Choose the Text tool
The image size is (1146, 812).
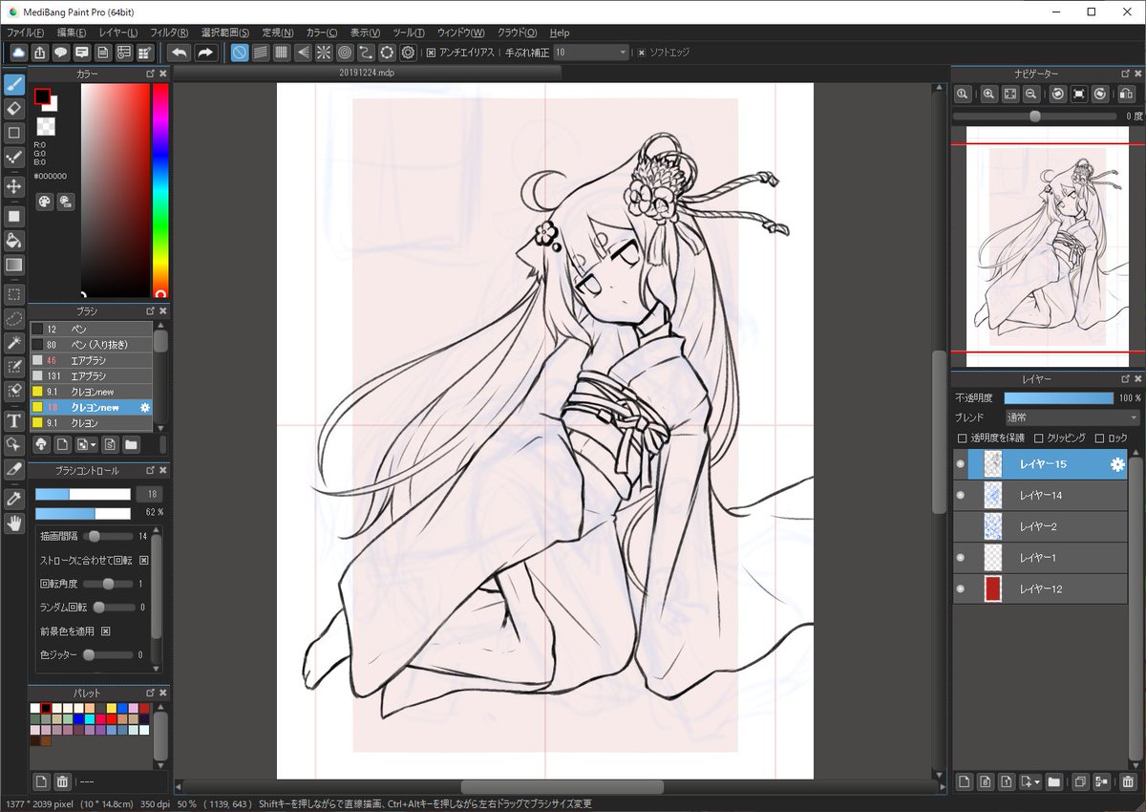14,420
